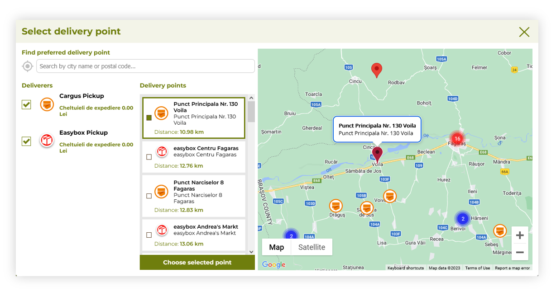Open the blue cluster marker 2 near Berivoi

[x=463, y=219]
